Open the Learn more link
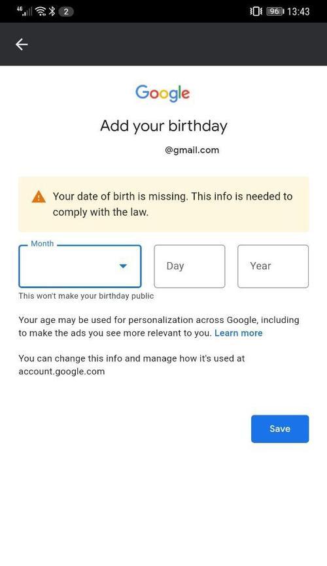The width and height of the screenshot is (327, 566). (239, 333)
